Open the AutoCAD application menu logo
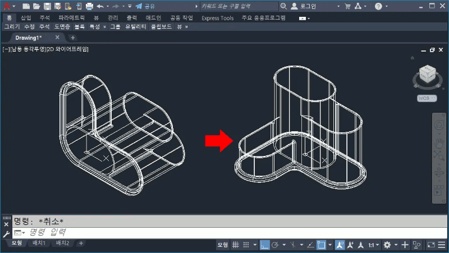 pos(7,6)
